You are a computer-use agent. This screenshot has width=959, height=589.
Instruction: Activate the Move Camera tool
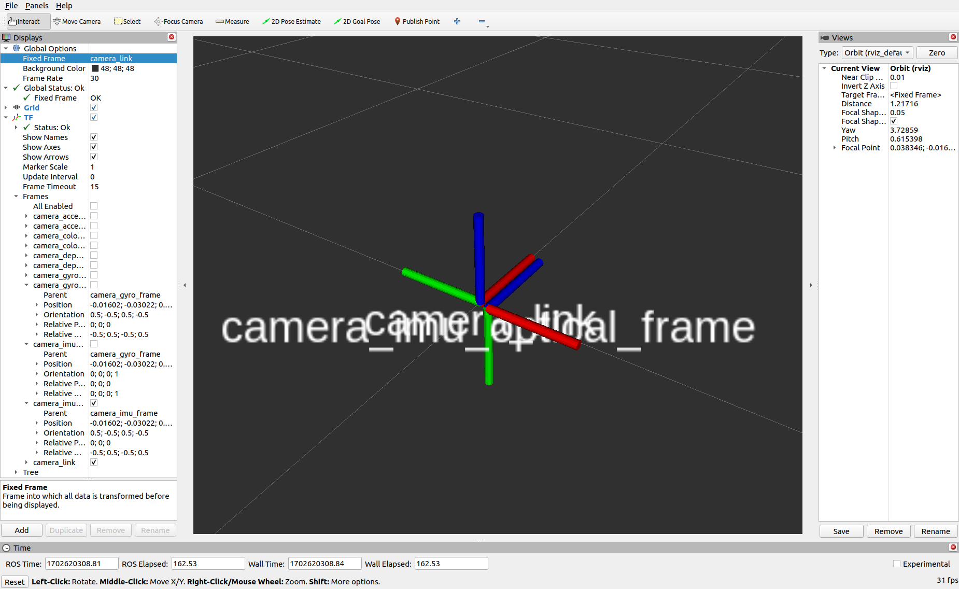(77, 21)
